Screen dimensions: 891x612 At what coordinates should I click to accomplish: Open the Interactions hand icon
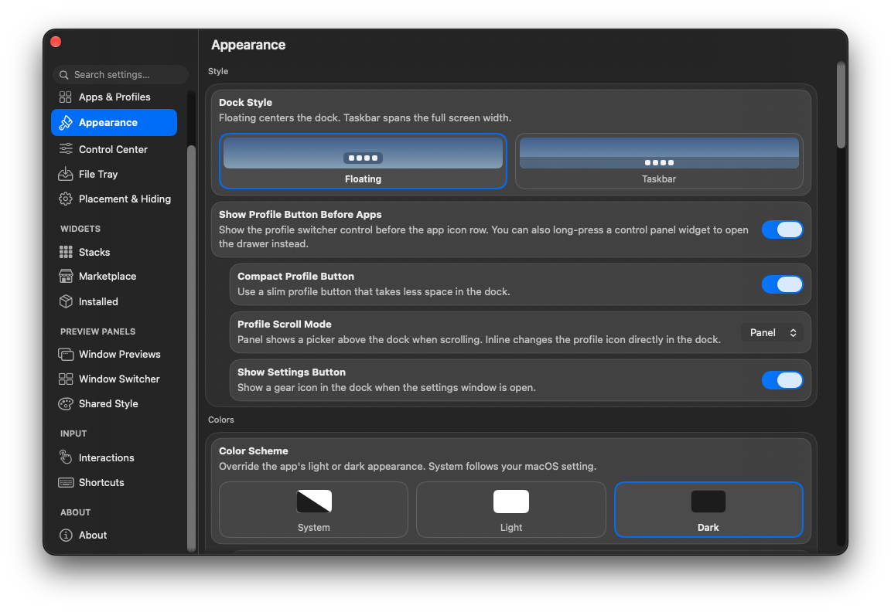(65, 457)
